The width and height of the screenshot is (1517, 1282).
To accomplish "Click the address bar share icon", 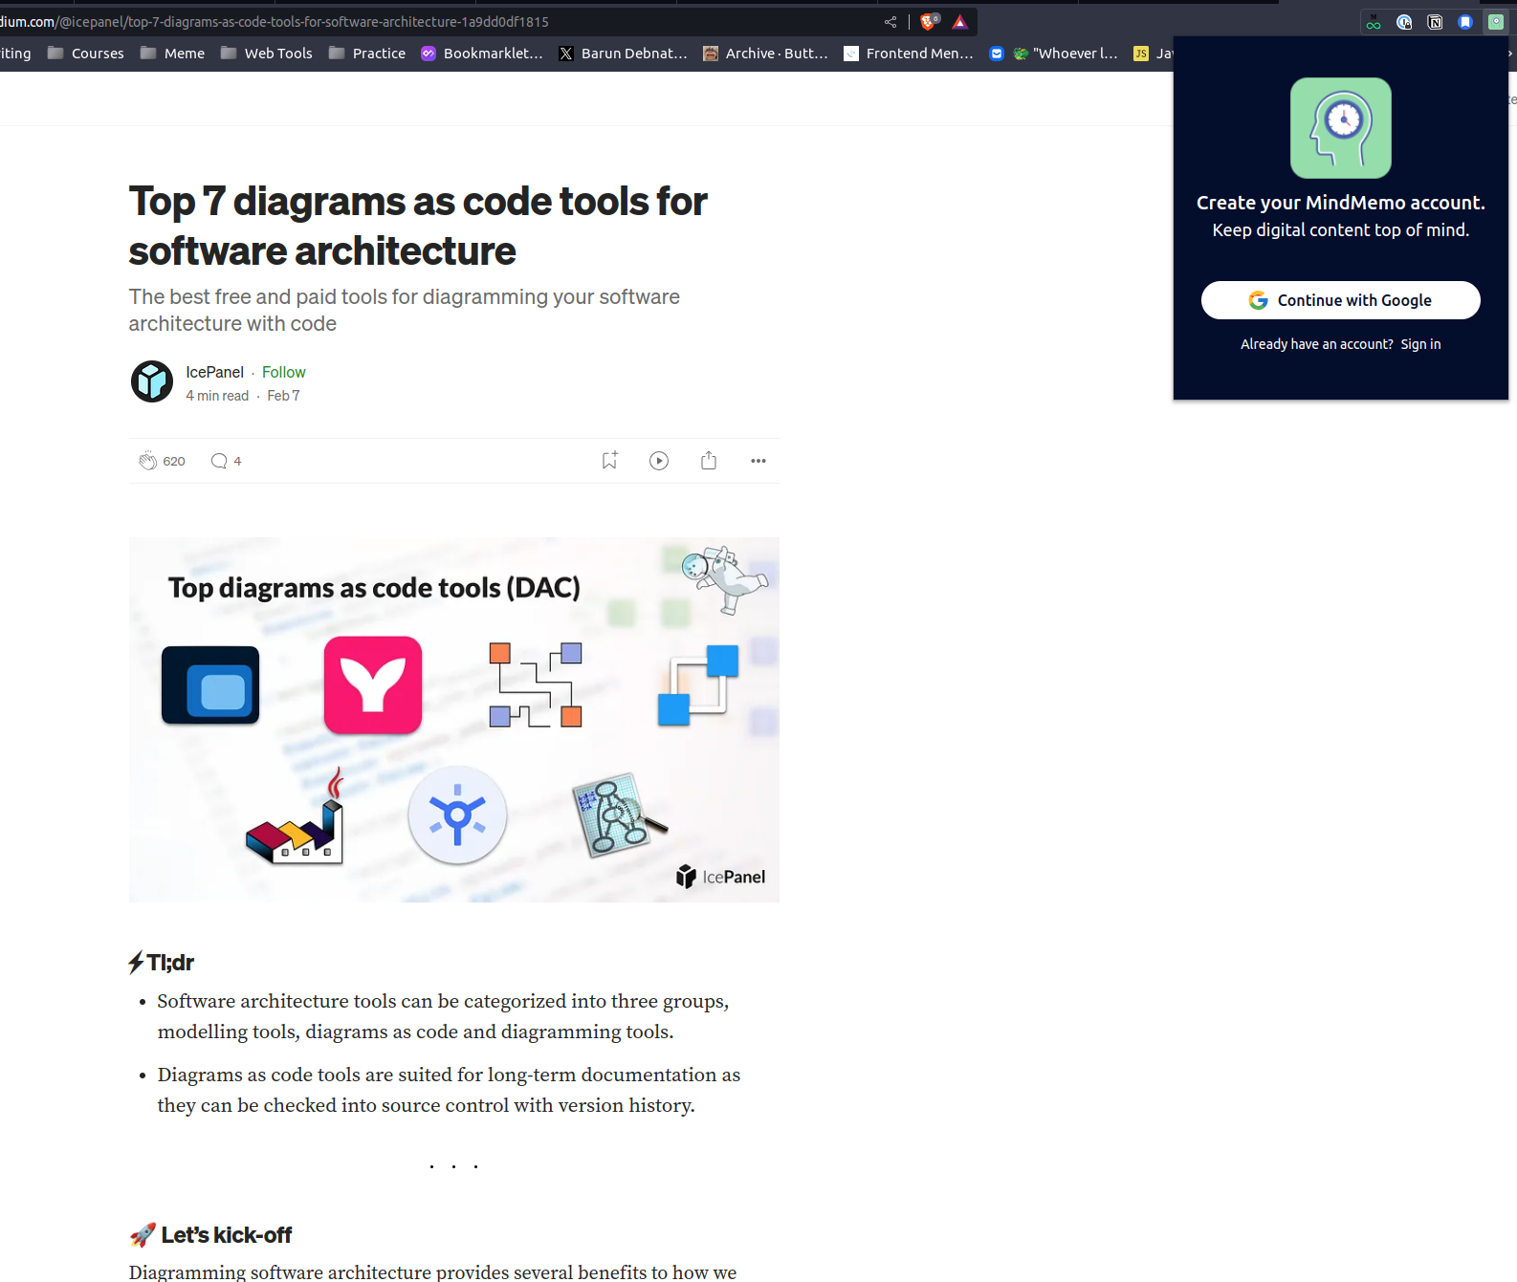I will click(890, 22).
